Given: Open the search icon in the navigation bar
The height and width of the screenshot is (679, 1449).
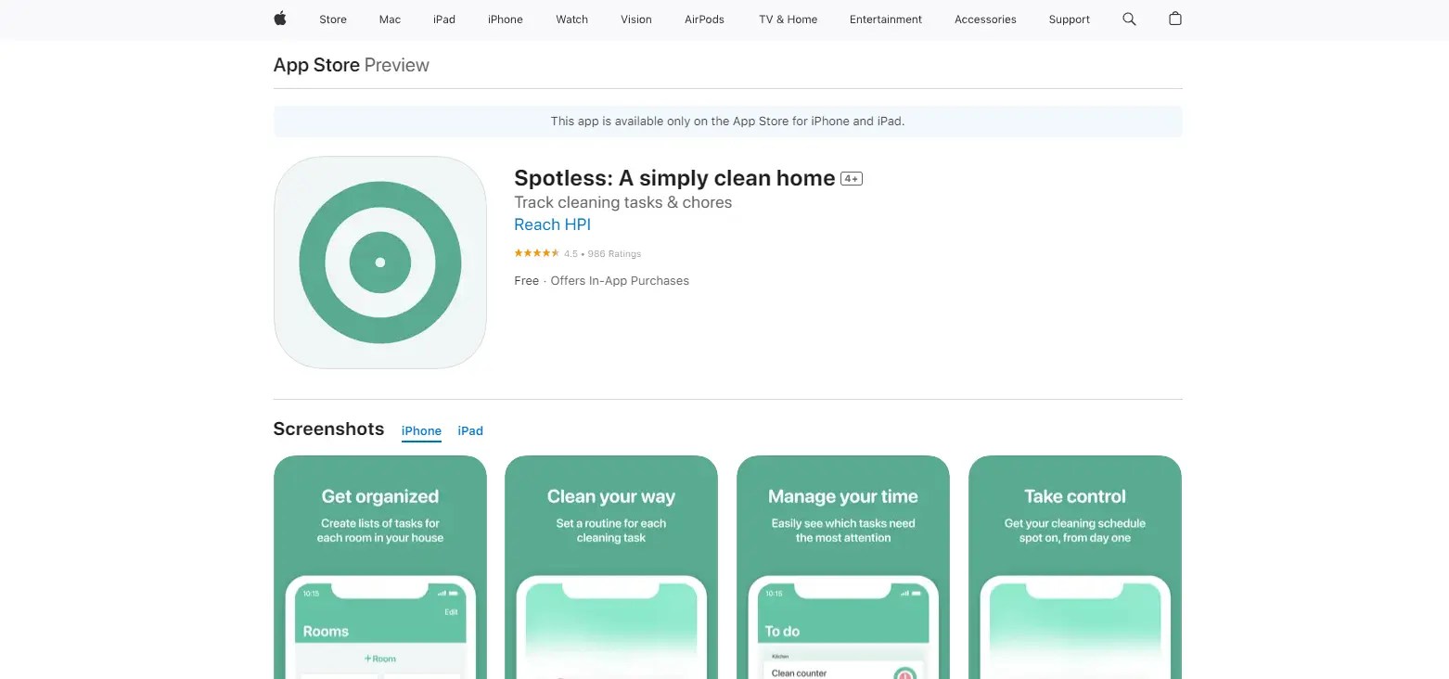Looking at the screenshot, I should [1128, 19].
